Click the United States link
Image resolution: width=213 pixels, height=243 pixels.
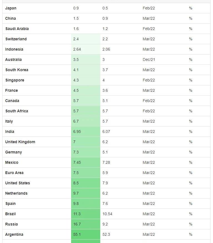pyautogui.click(x=17, y=183)
